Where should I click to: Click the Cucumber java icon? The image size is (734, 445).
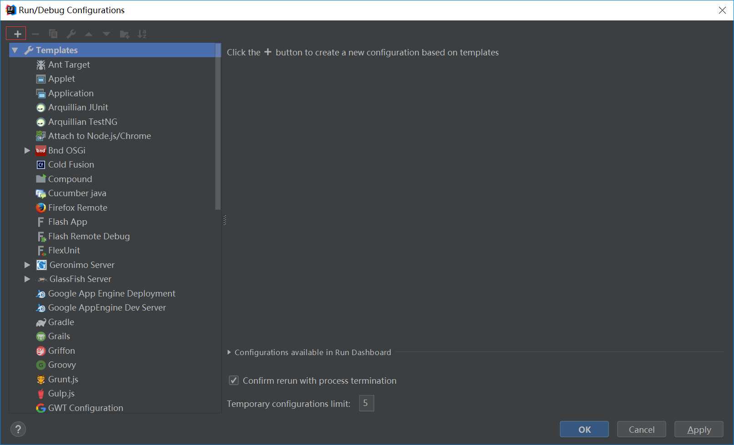click(x=41, y=193)
